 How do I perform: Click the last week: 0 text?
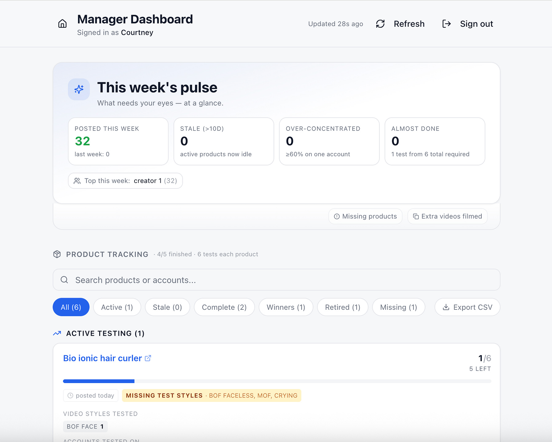[x=92, y=154]
